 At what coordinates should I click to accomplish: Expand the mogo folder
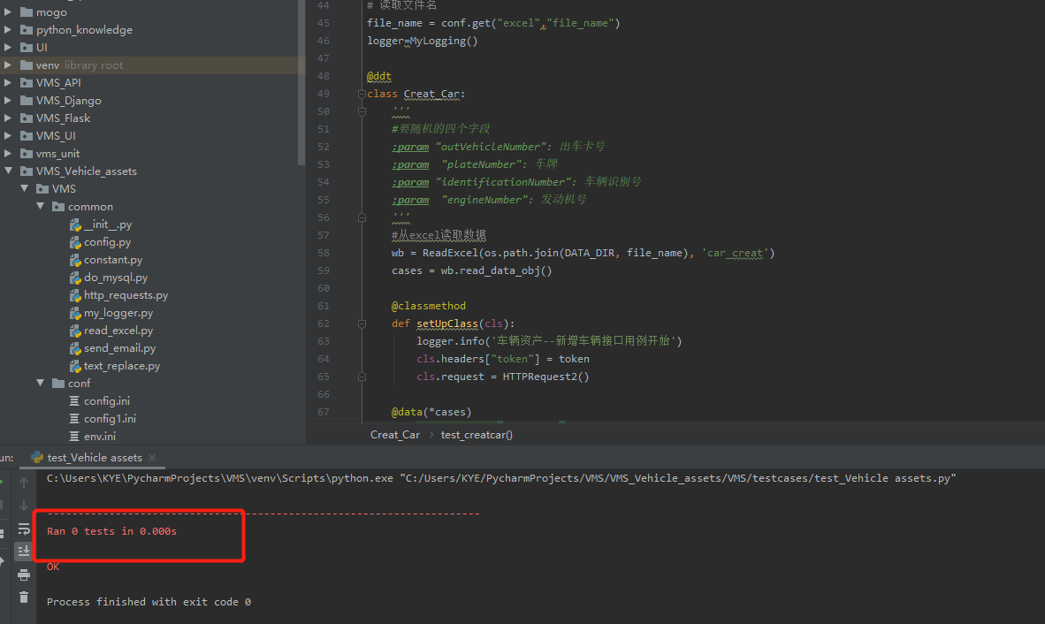click(x=8, y=12)
